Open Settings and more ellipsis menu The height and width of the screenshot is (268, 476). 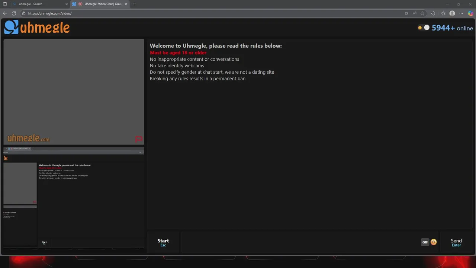[x=461, y=13]
